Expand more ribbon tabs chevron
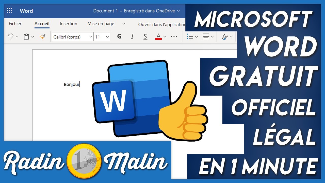The width and height of the screenshot is (325, 183). tap(124, 24)
